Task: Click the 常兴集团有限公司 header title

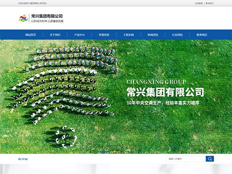Action: (x=47, y=16)
